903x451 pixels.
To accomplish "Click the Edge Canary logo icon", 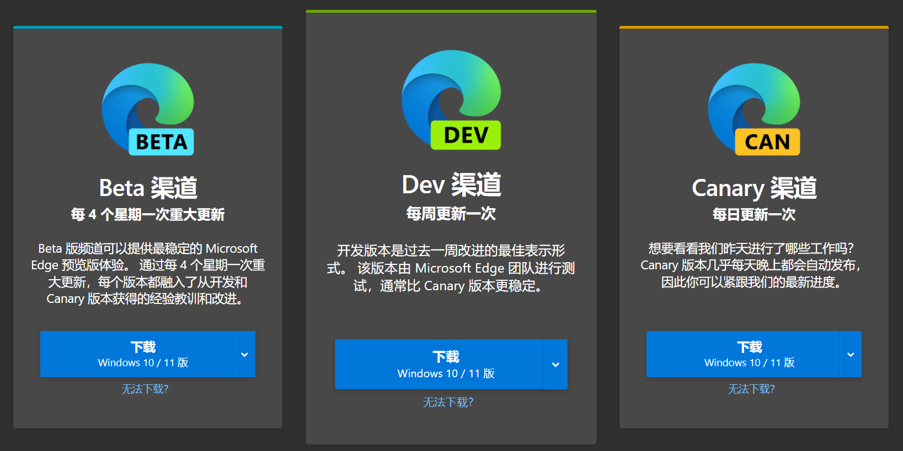I will click(754, 109).
